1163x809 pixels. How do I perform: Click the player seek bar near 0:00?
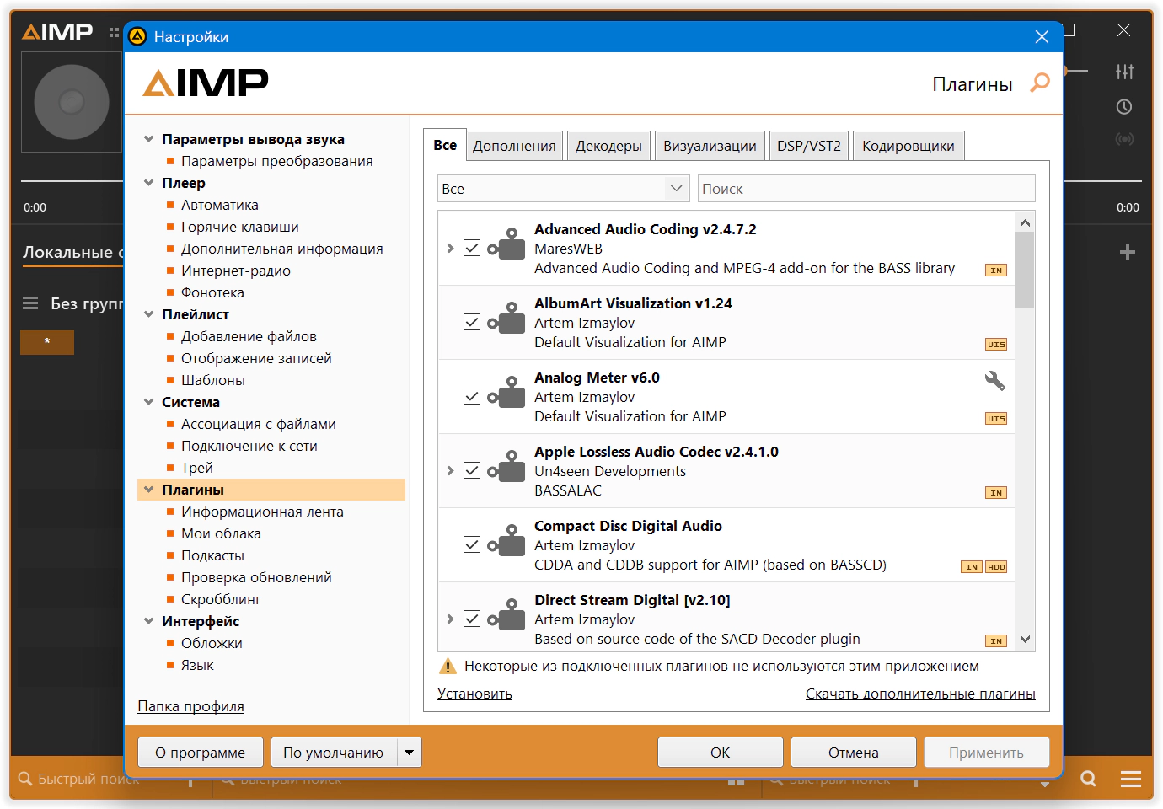pyautogui.click(x=72, y=181)
